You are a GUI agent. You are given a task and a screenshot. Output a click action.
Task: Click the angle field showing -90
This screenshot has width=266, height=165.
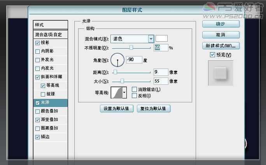pyautogui.click(x=134, y=60)
